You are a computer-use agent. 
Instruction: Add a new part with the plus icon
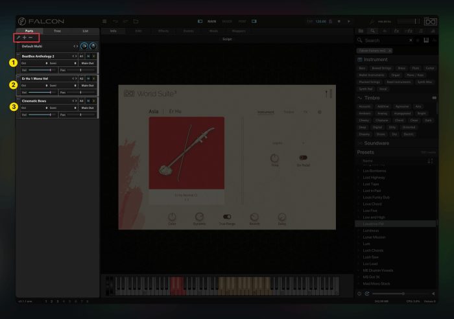(x=25, y=38)
